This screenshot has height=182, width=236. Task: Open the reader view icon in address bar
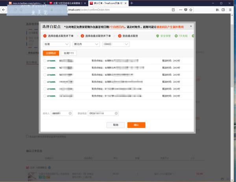[173, 10]
